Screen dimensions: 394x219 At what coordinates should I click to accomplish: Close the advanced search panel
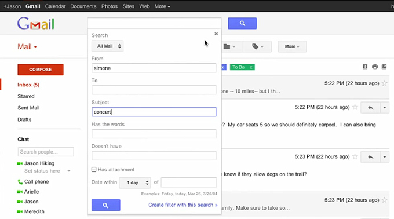pos(216,34)
